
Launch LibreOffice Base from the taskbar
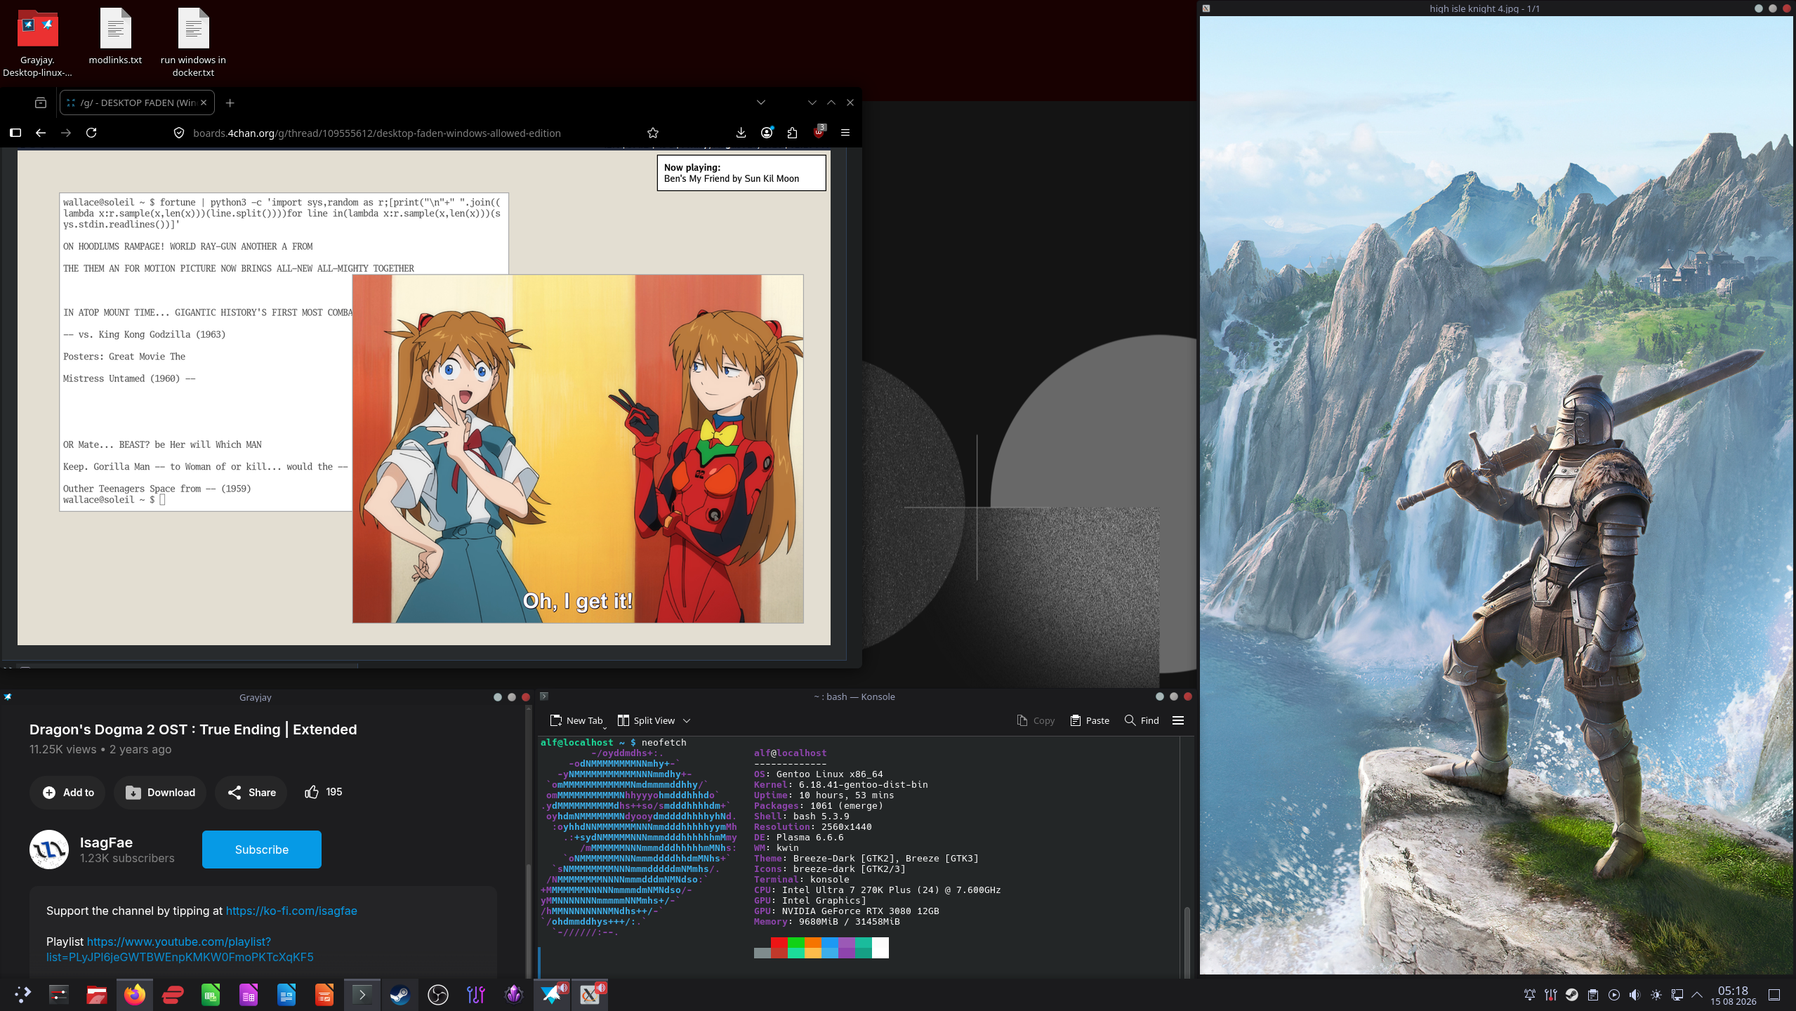tap(249, 994)
